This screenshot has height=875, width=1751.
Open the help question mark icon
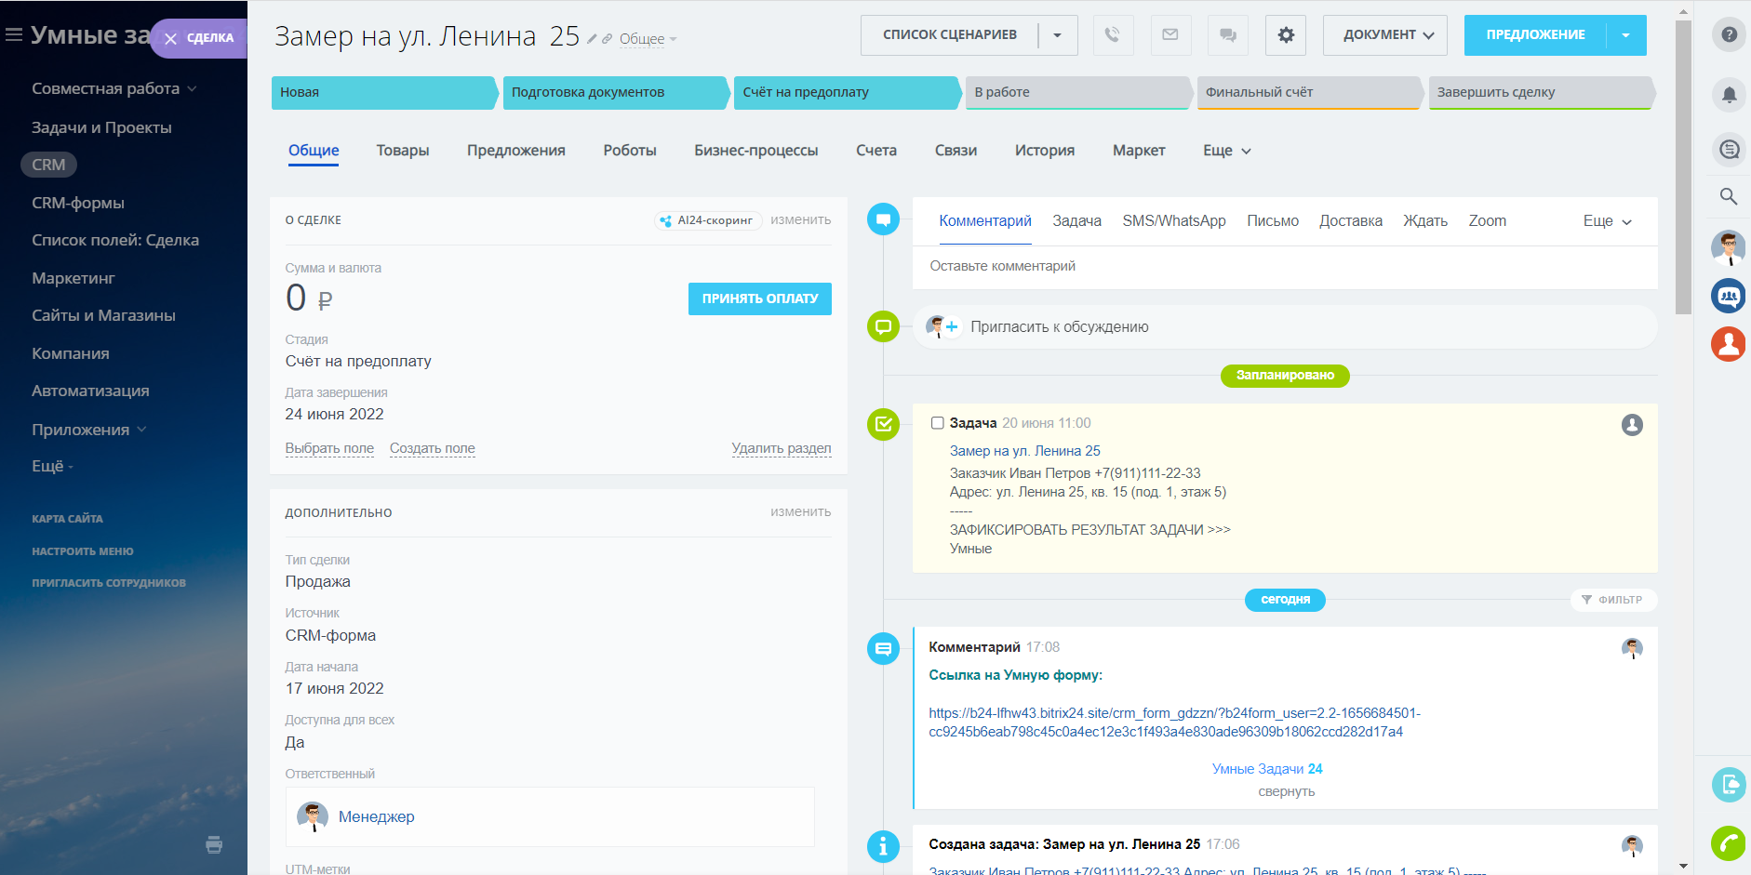coord(1729,34)
